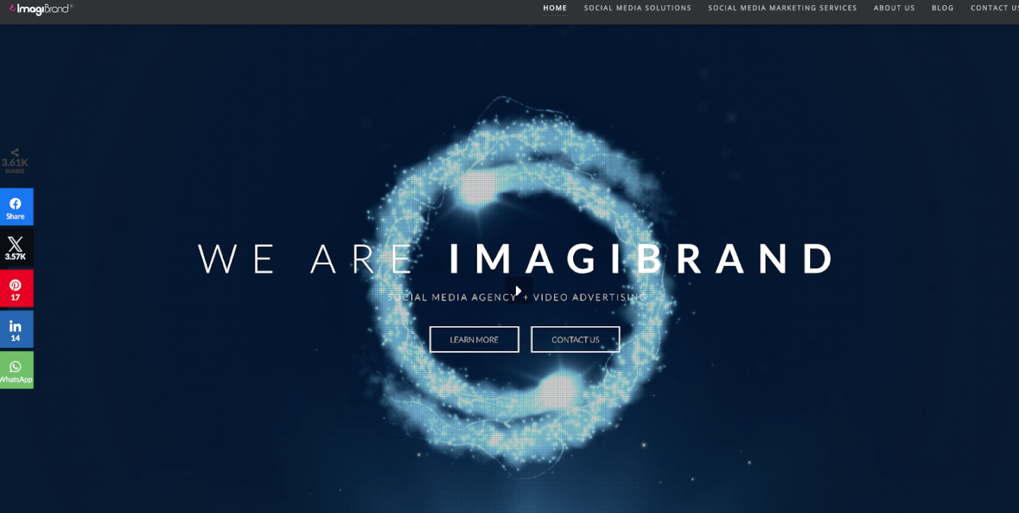Screen dimensions: 1019x513
Task: Share the page on X (Twitter)
Action: pos(16,248)
